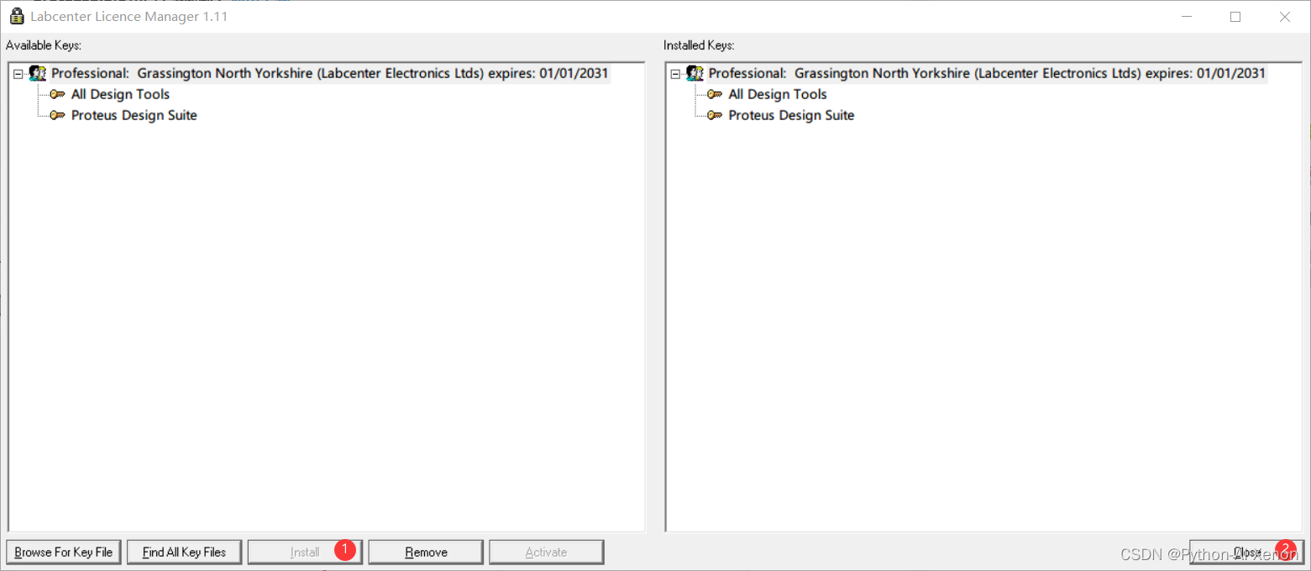Click the key icon beside Proteus Design Suite in Installed Keys

[715, 115]
